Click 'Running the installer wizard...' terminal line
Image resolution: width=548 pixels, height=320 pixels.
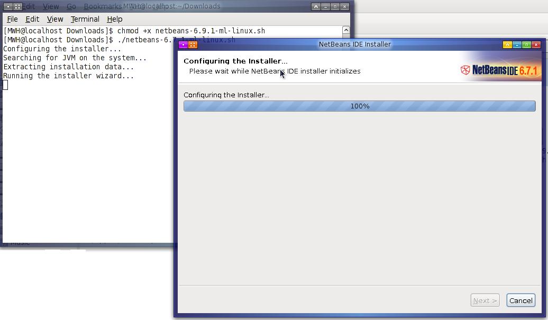[69, 76]
